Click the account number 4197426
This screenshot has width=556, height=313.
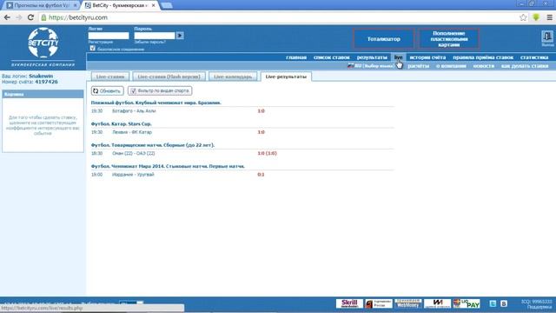pos(46,82)
